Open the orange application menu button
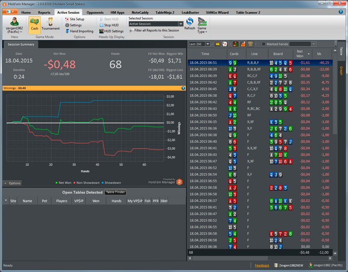 [10, 12]
